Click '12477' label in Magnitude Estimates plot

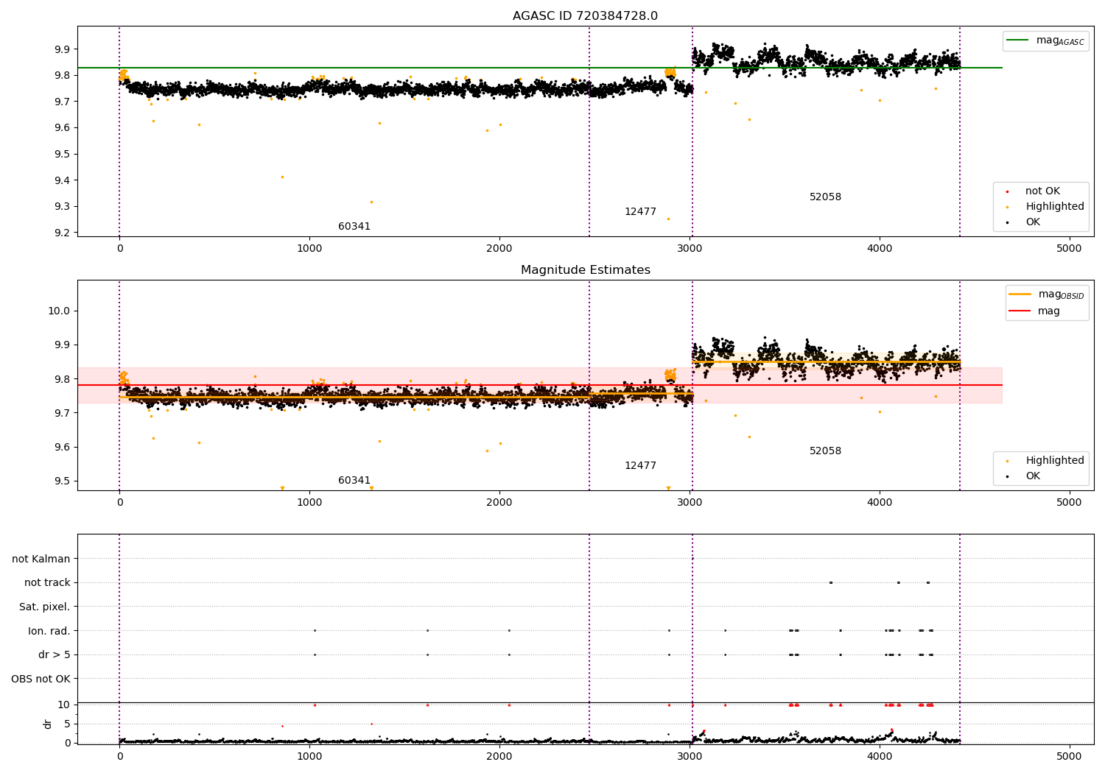click(640, 466)
